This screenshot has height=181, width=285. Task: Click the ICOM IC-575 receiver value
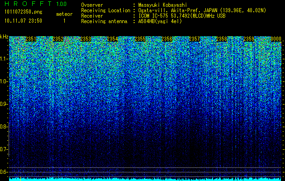pyautogui.click(x=182, y=16)
